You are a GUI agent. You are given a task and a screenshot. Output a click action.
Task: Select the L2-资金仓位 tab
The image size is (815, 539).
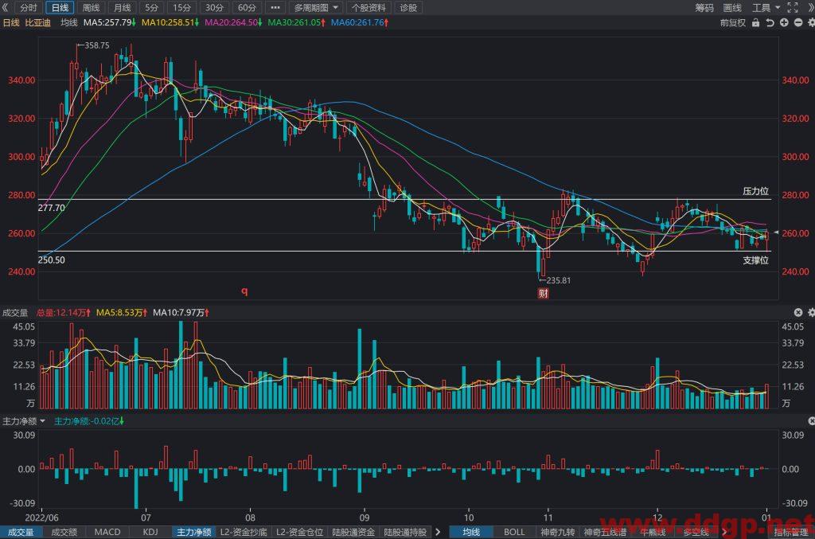[x=299, y=533]
